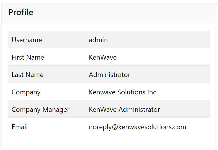
Task: Click the Email label
Action: click(x=19, y=127)
